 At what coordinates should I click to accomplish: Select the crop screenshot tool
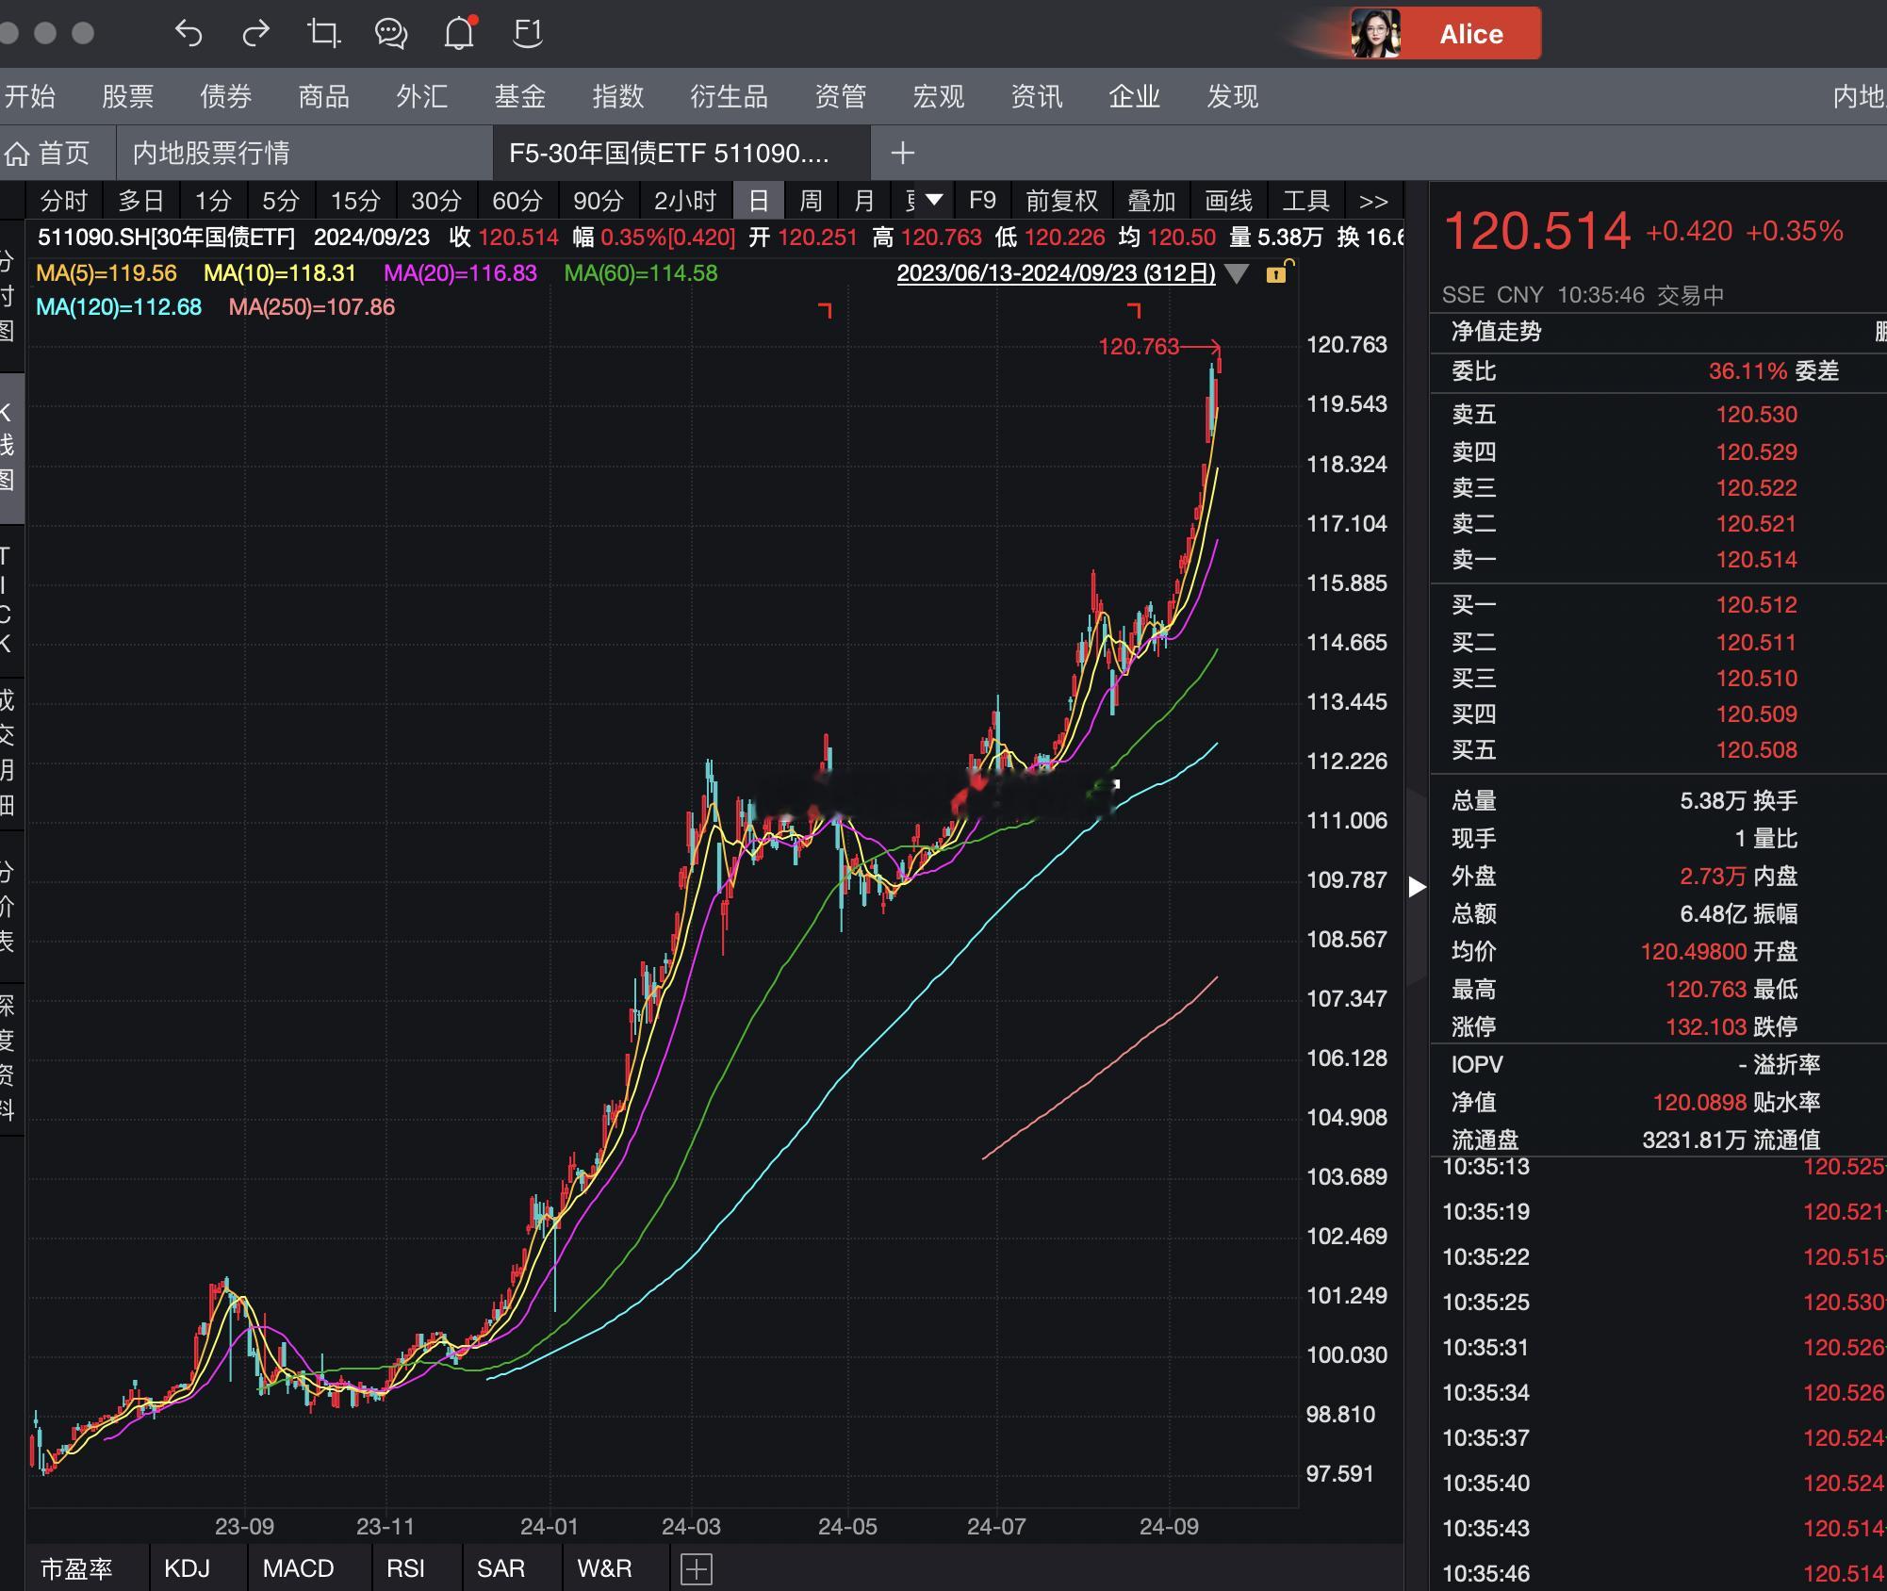tap(323, 34)
